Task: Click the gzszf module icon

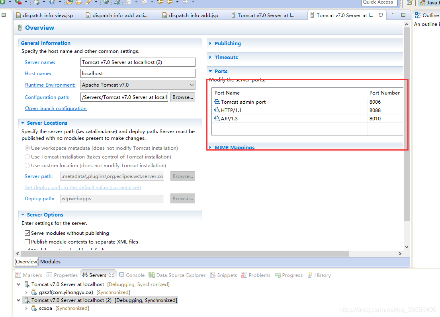Action: tap(34, 292)
